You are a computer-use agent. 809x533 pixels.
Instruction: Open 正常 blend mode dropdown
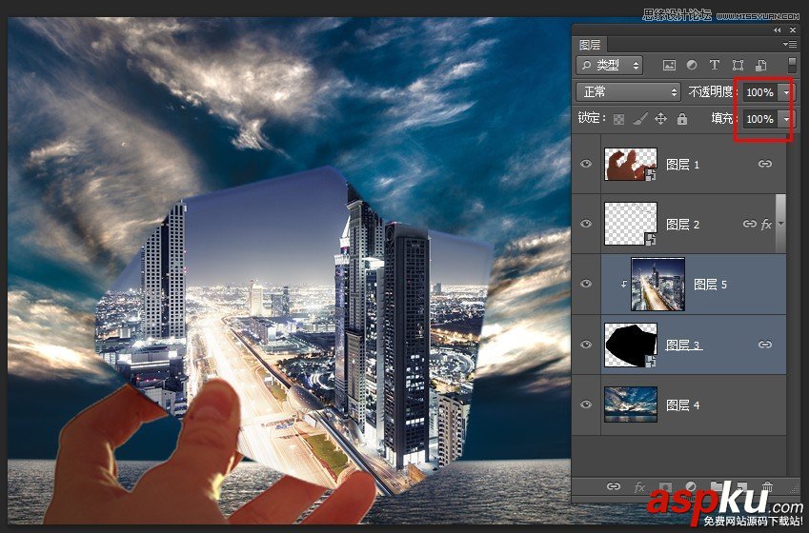point(627,92)
